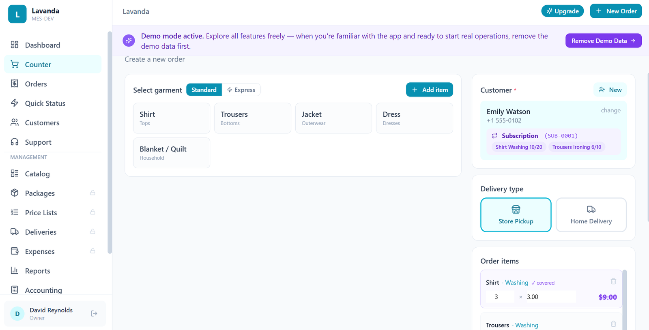The width and height of the screenshot is (649, 330).
Task: Open the Counter page
Action: 53,64
